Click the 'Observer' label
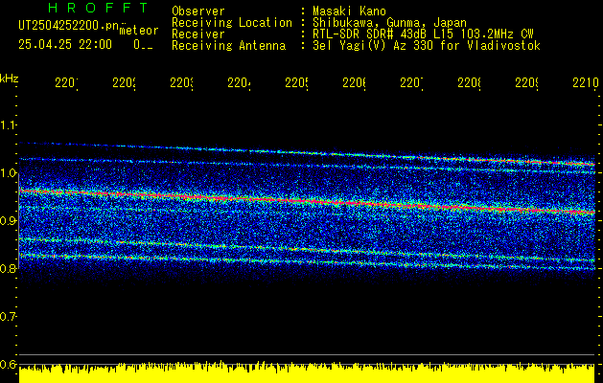The width and height of the screenshot is (603, 383). [198, 11]
